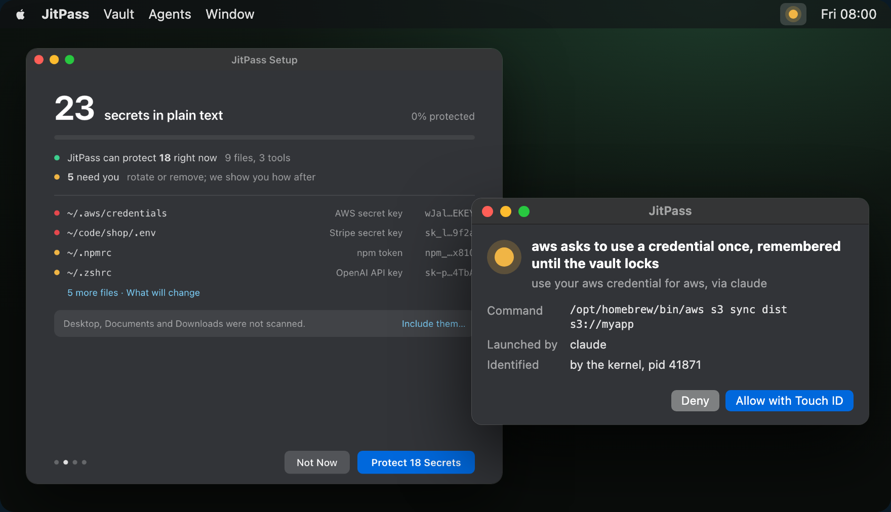Go to the first setup page dot
Image resolution: width=891 pixels, height=512 pixels.
click(x=56, y=462)
